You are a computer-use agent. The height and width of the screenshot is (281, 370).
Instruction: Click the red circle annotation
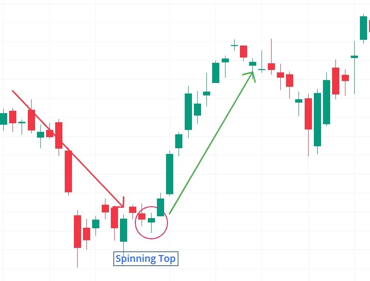click(151, 222)
